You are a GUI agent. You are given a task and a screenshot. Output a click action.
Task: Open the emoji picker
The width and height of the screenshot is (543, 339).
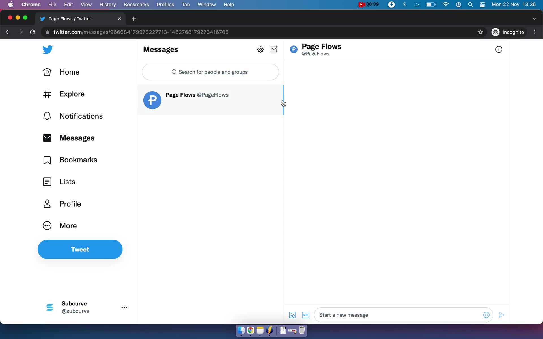pos(486,315)
